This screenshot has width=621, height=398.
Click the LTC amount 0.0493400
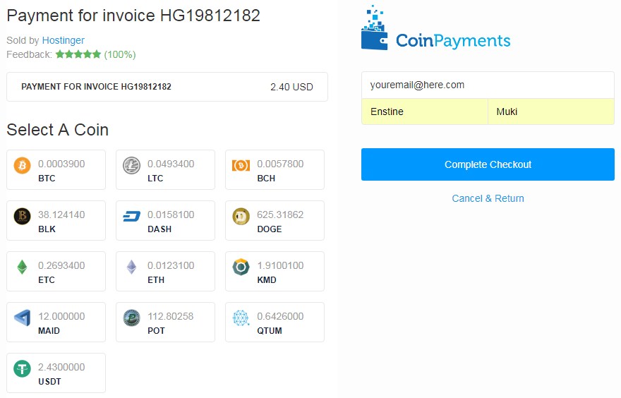tap(171, 164)
